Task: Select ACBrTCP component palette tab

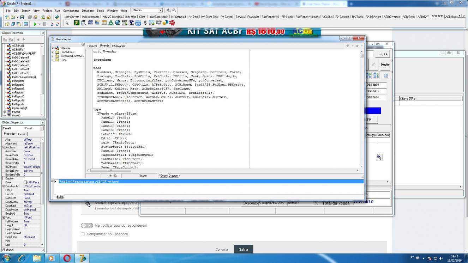Action: (x=437, y=17)
